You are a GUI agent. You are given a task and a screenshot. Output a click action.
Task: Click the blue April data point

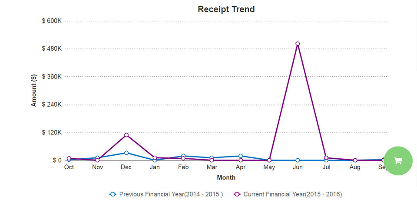pyautogui.click(x=240, y=156)
